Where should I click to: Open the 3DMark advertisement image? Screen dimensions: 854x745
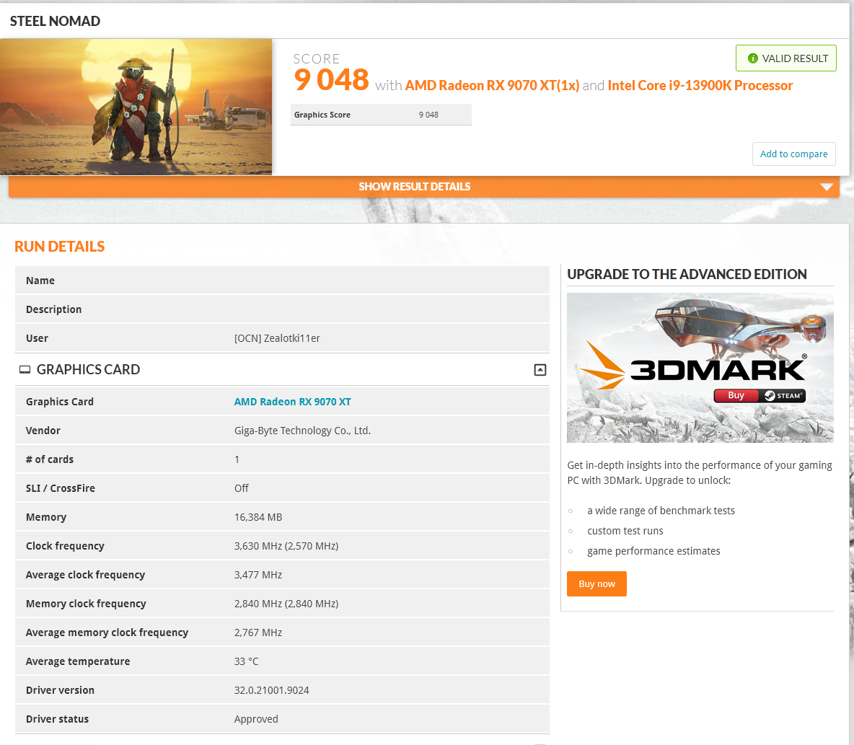pos(700,368)
